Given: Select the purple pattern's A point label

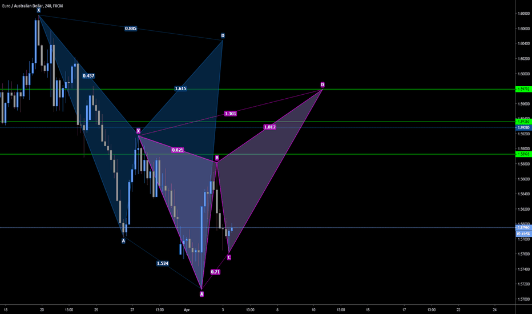Looking at the screenshot, I should 201,295.
